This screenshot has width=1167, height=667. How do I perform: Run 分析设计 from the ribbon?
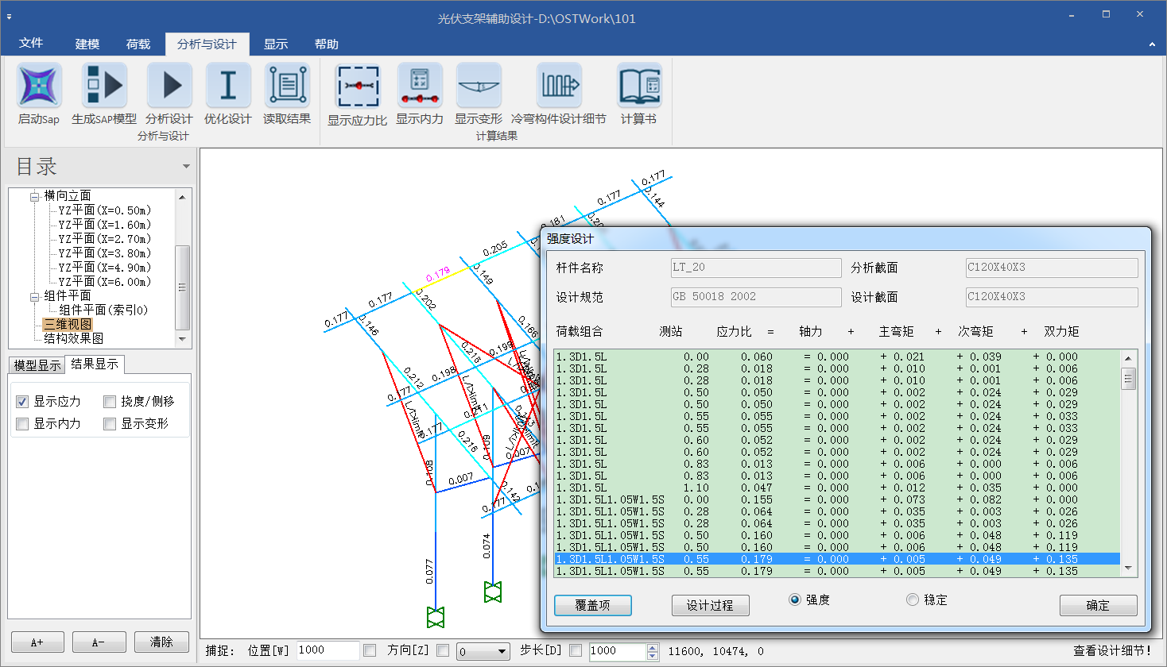(x=169, y=87)
